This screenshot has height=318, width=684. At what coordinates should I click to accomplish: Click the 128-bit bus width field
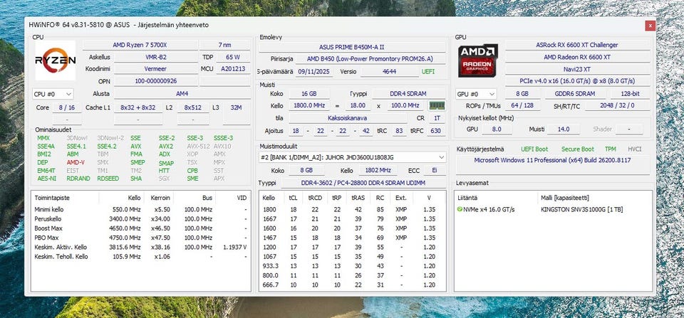[x=630, y=94]
